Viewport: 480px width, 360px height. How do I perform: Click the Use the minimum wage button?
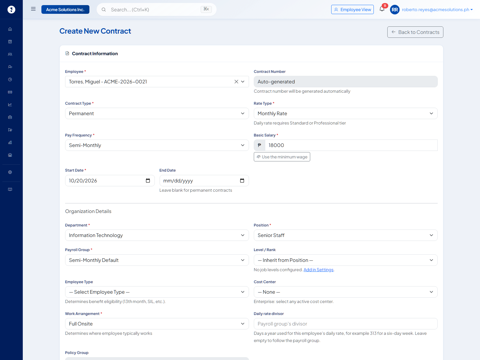click(x=282, y=157)
